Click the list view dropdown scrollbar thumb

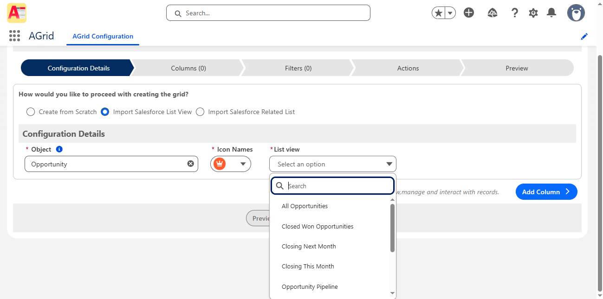tap(392, 228)
